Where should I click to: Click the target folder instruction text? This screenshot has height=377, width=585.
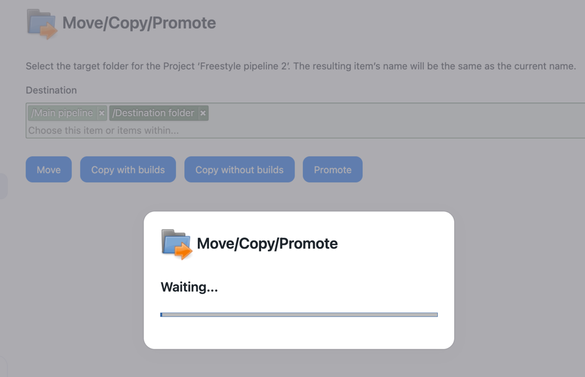click(300, 66)
